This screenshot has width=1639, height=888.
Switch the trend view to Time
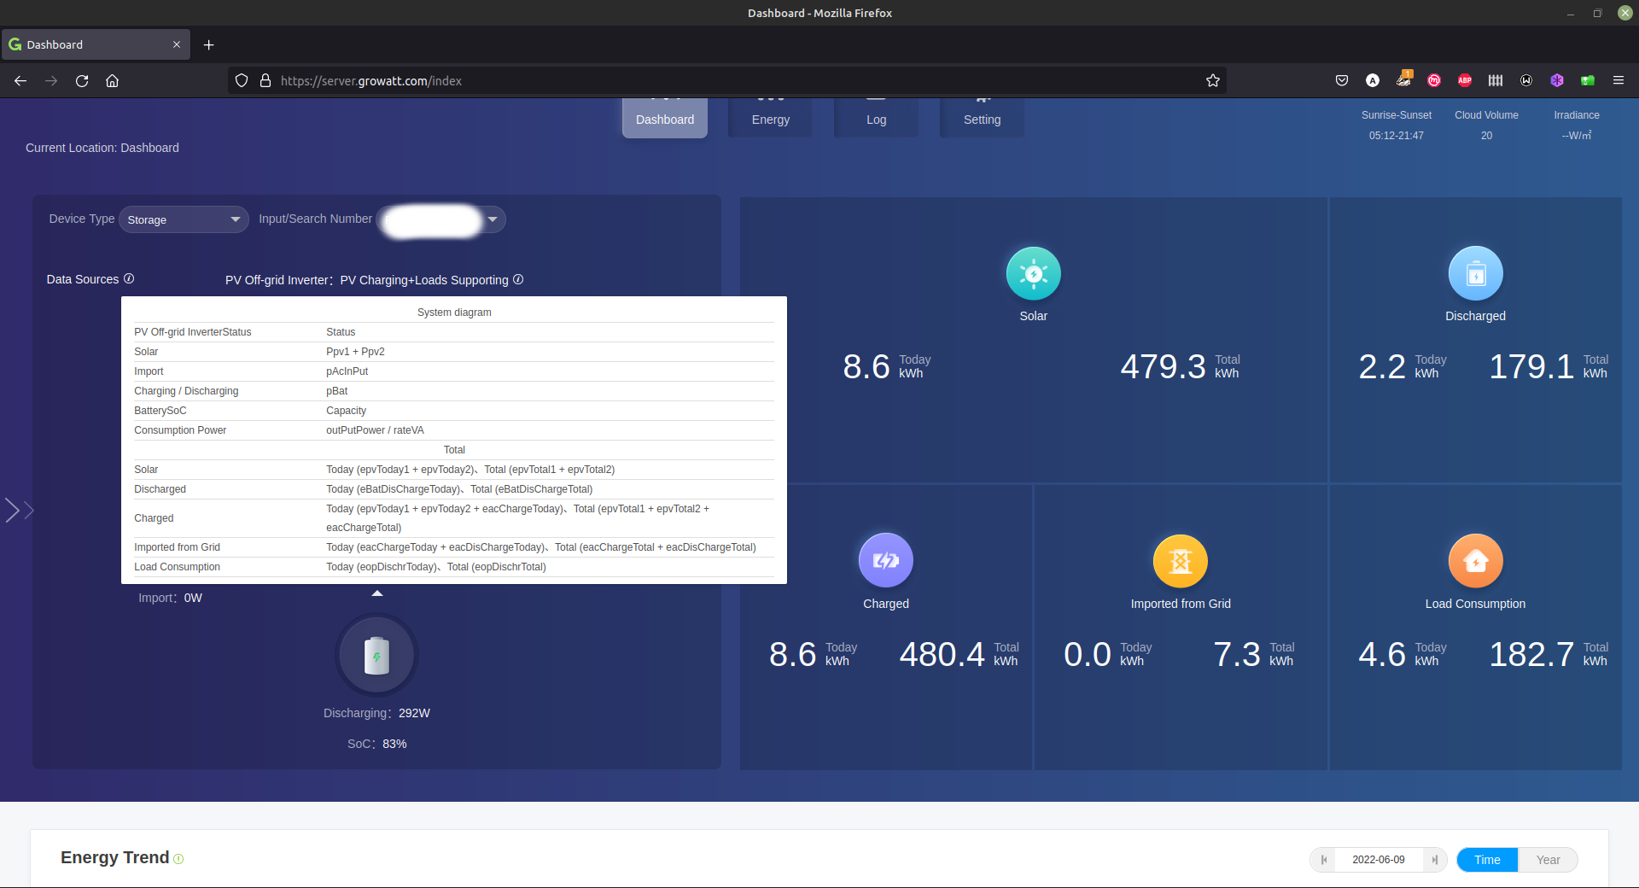tap(1486, 860)
